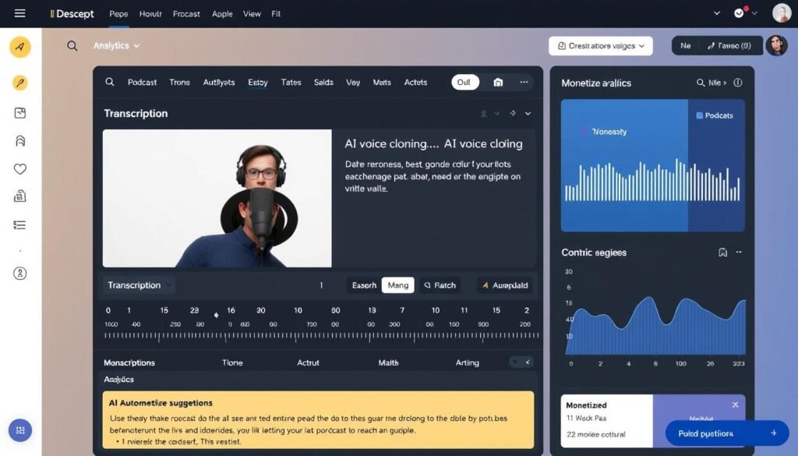Enable the Mang option in transcription toolbar
The width and height of the screenshot is (798, 456).
[x=398, y=285]
